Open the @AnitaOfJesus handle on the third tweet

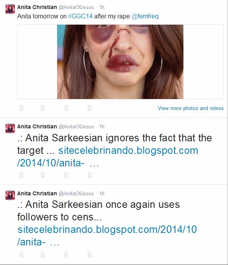click(76, 193)
